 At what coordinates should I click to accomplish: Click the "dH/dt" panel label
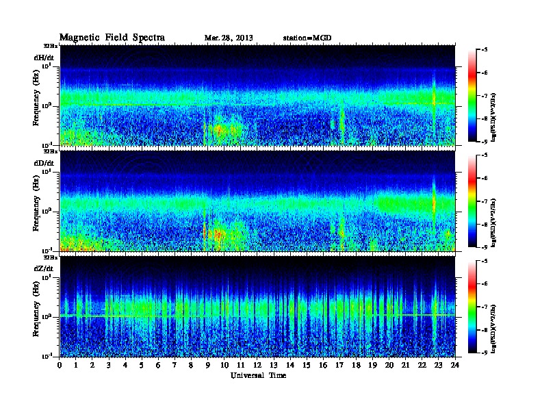coord(44,58)
